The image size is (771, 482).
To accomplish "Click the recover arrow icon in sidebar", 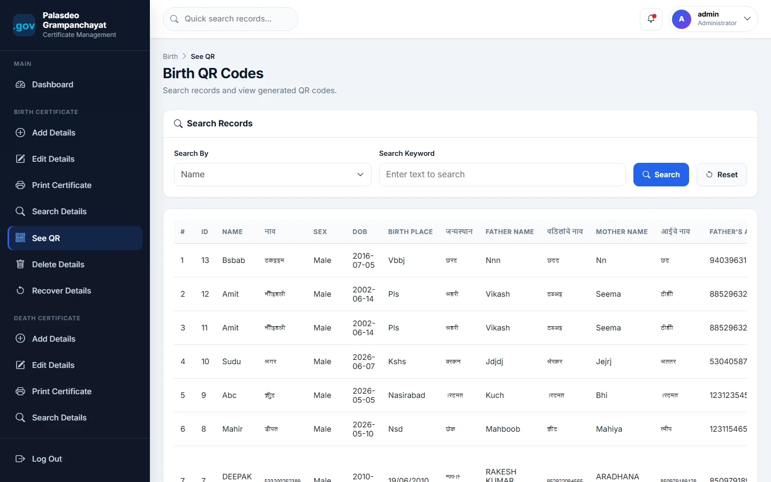I will coord(20,291).
